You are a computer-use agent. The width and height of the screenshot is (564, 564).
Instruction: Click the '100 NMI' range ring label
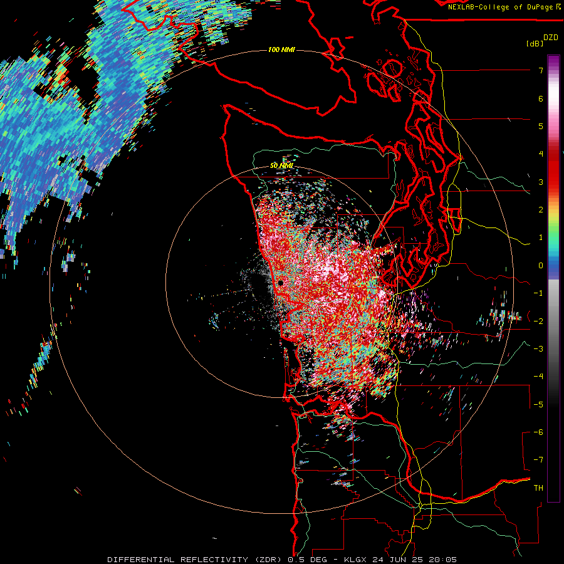pyautogui.click(x=281, y=50)
